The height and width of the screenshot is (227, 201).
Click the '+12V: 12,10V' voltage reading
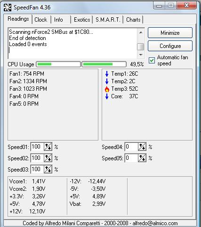click(x=27, y=211)
